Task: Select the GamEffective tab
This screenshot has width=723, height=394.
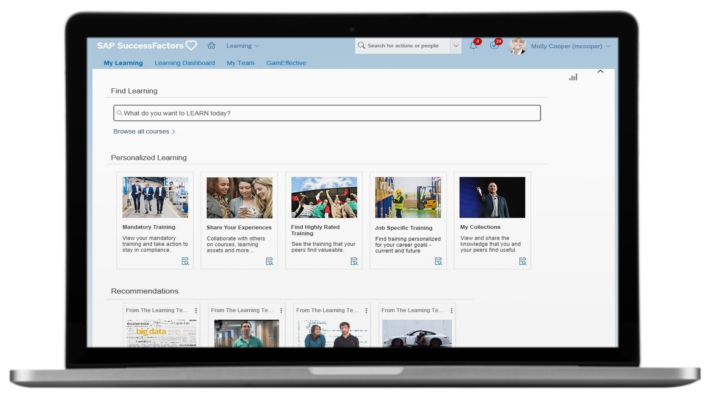Action: pos(286,63)
